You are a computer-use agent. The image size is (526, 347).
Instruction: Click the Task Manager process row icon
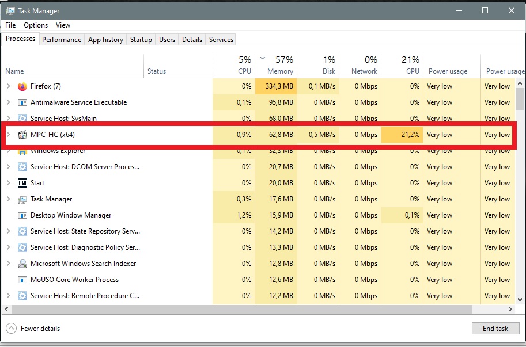pos(22,199)
